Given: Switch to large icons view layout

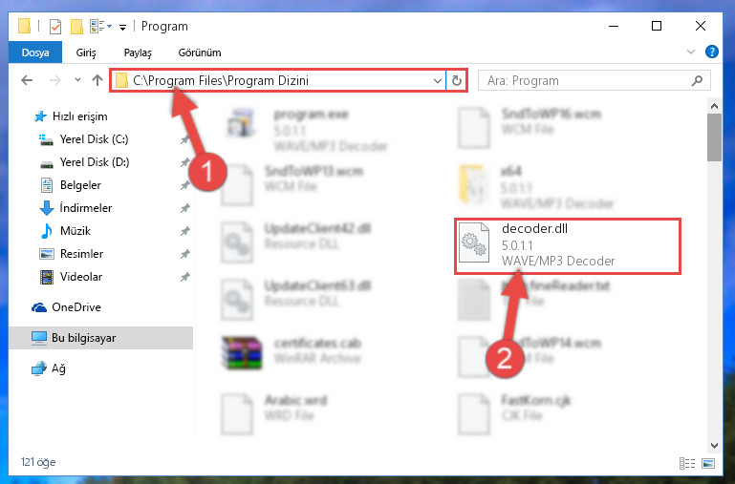Looking at the screenshot, I should tap(708, 463).
